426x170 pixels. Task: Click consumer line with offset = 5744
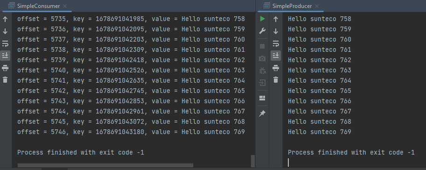coord(131,111)
